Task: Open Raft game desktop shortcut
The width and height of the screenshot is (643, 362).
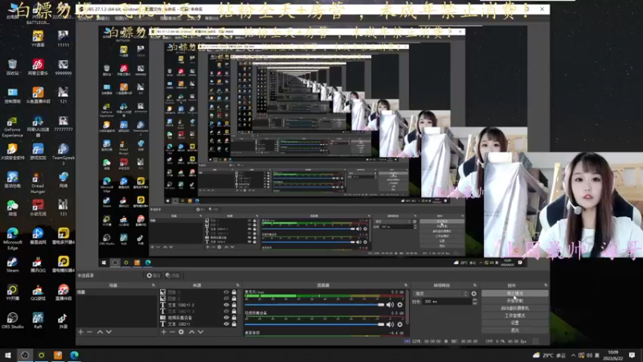Action: [38, 320]
